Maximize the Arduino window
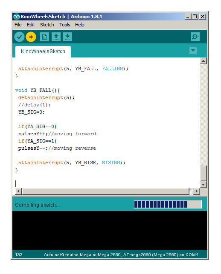The width and height of the screenshot is (221, 274). pos(195,17)
